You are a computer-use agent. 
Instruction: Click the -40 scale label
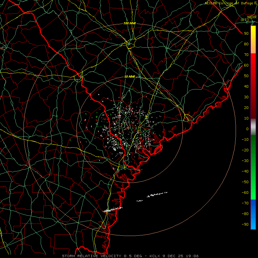(x=245, y=171)
